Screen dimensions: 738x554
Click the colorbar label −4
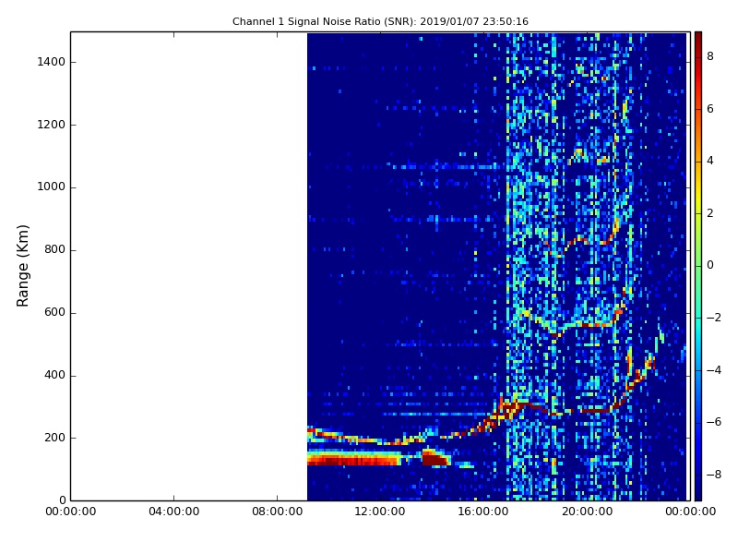[714, 370]
